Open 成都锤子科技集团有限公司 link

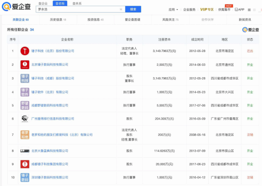[50, 164]
